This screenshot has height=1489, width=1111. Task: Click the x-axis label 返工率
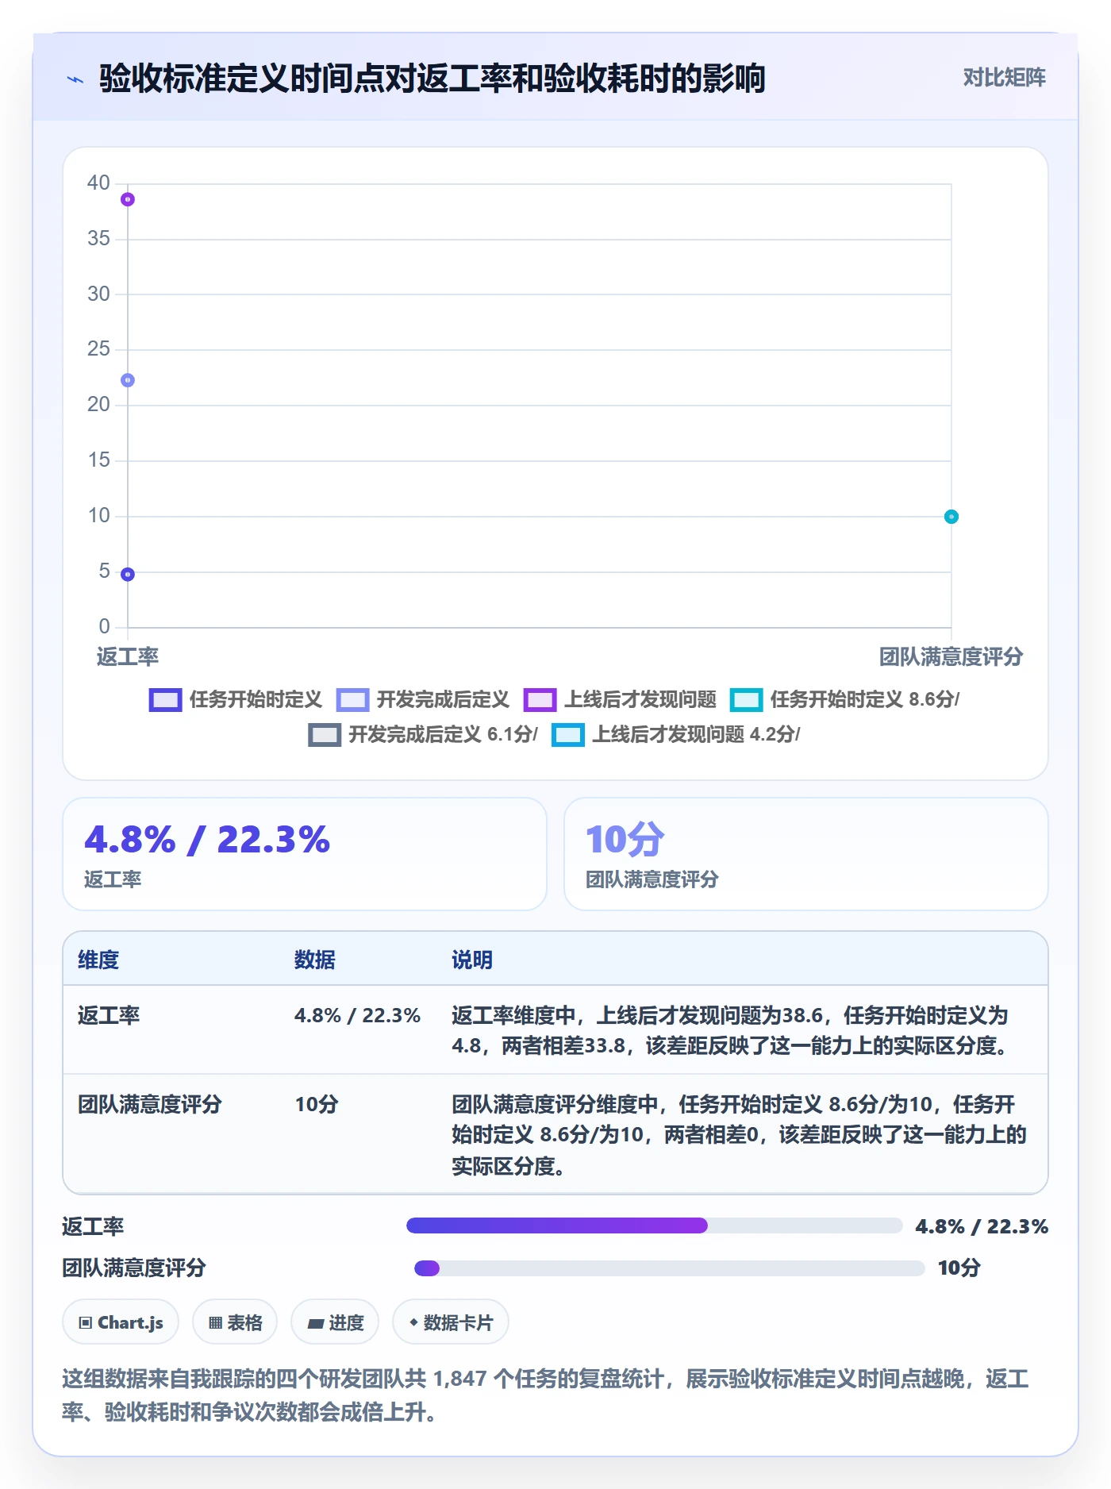[128, 656]
